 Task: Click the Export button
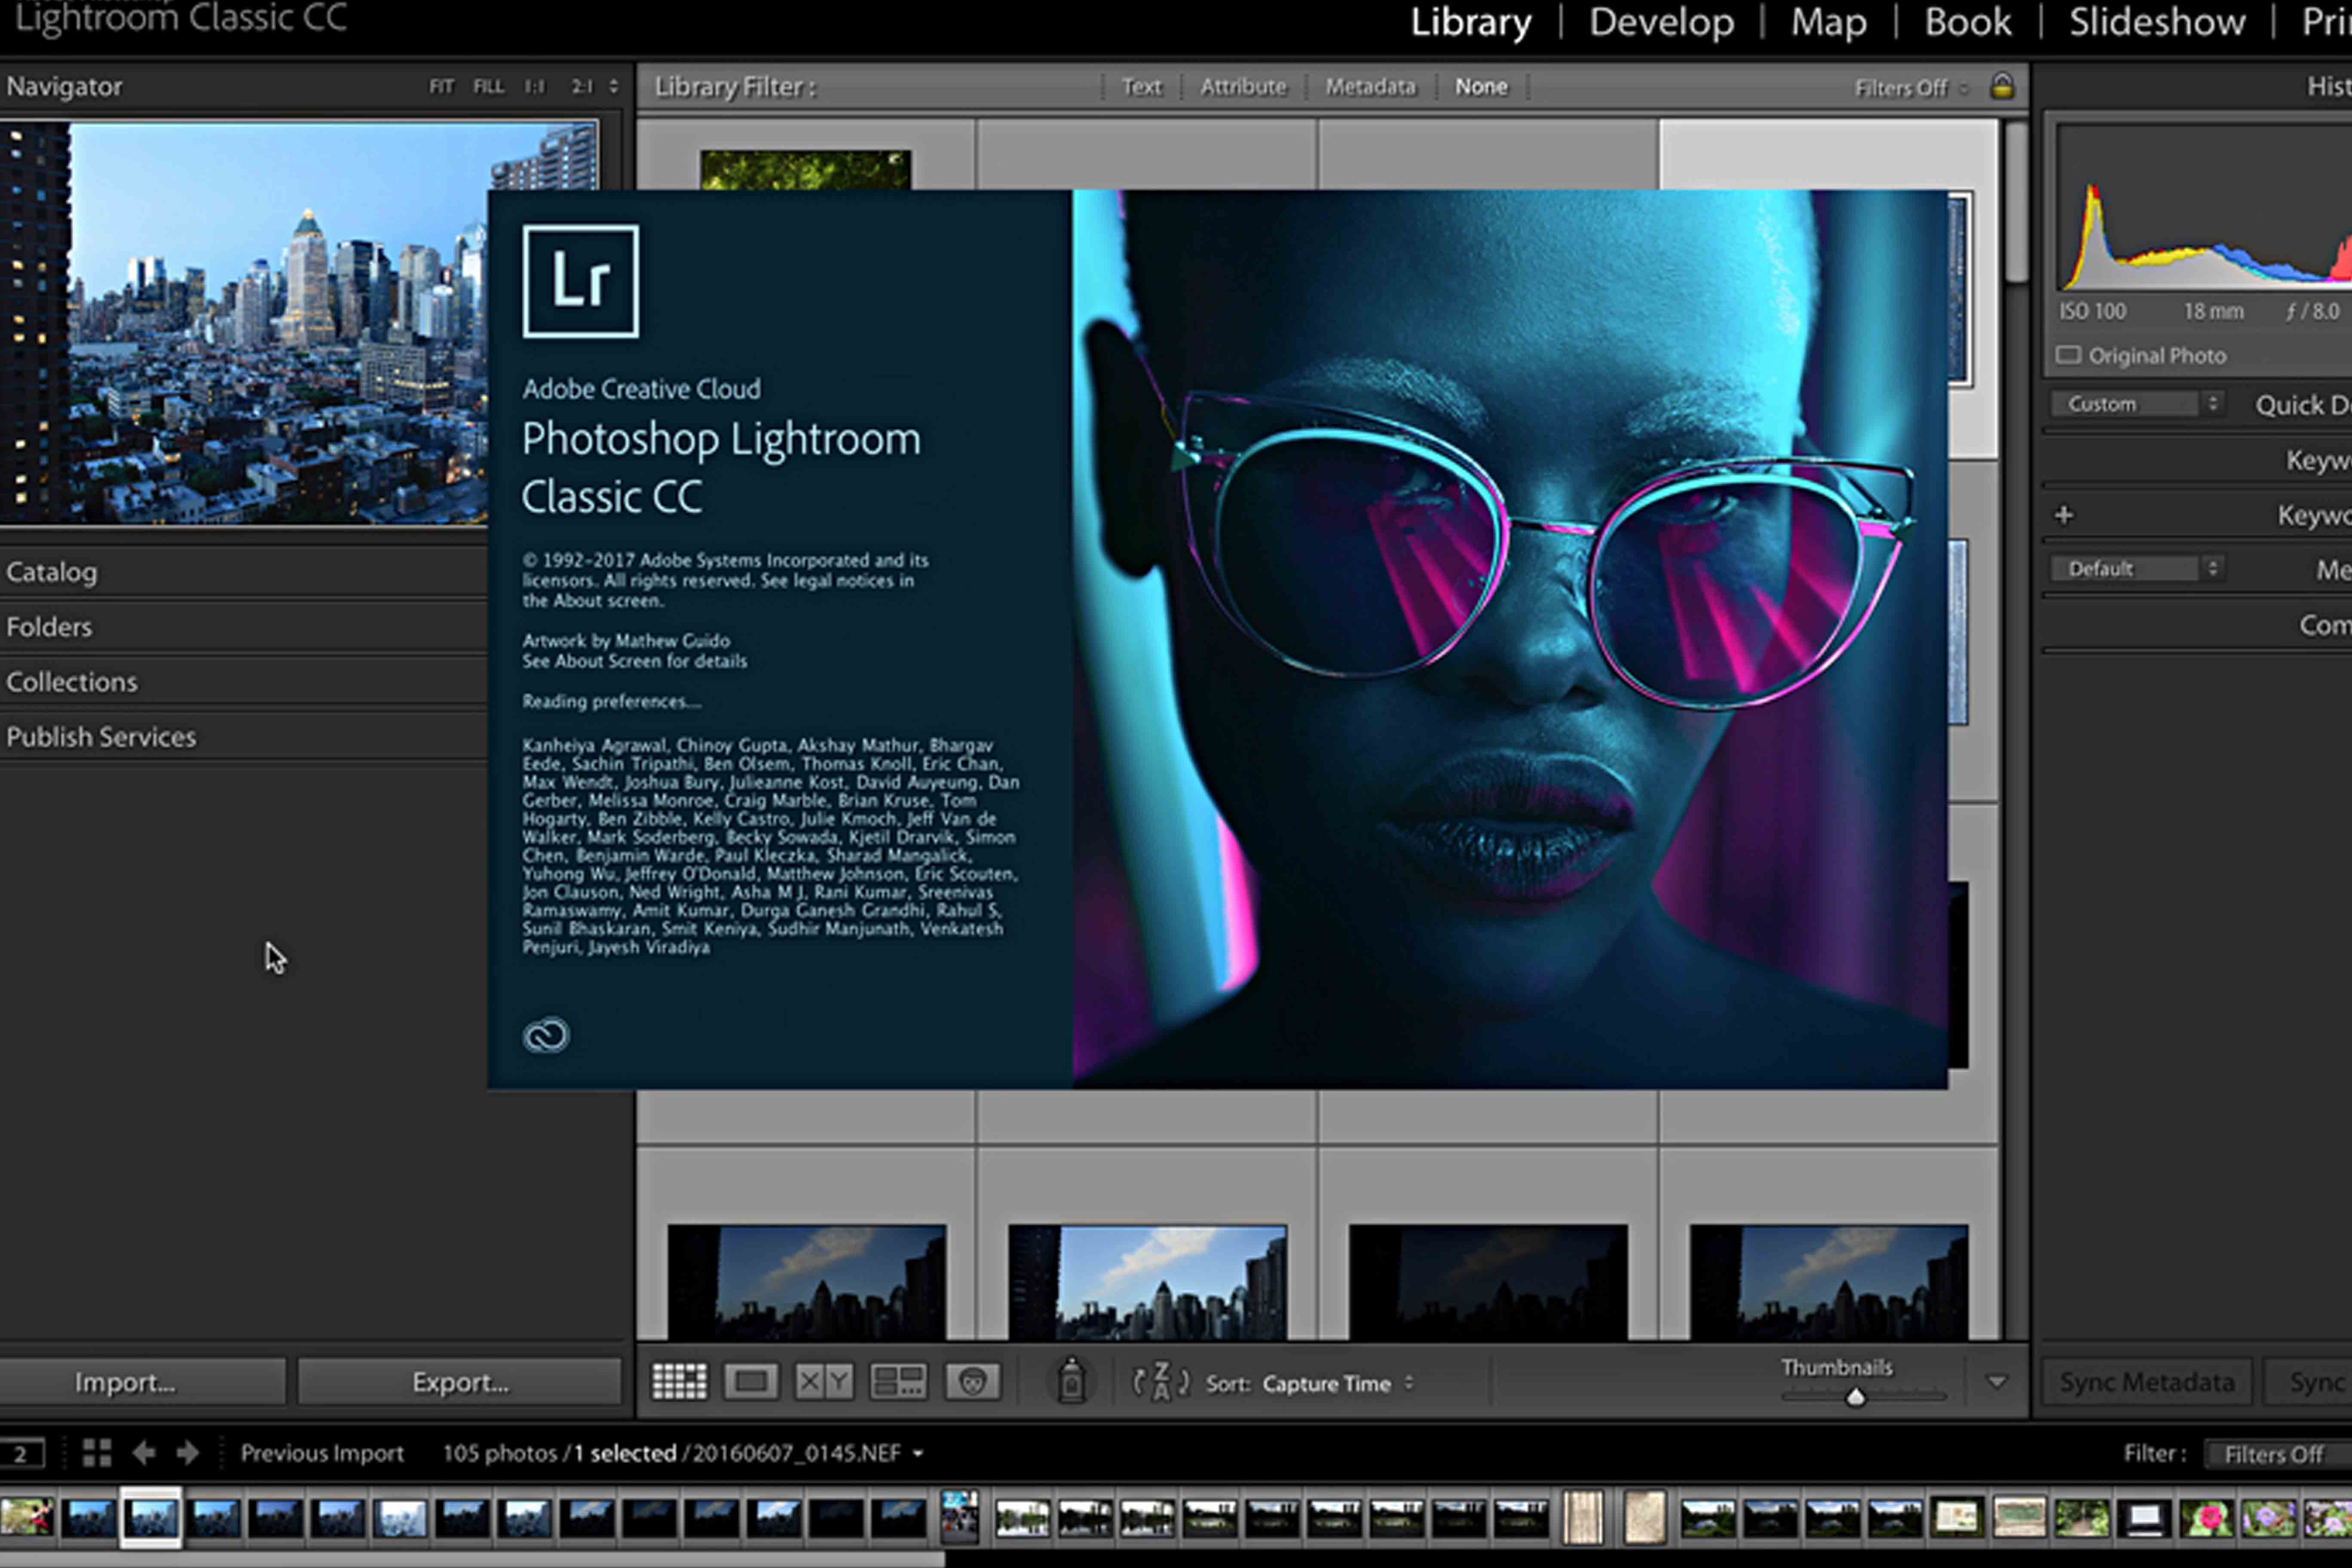tap(460, 1382)
